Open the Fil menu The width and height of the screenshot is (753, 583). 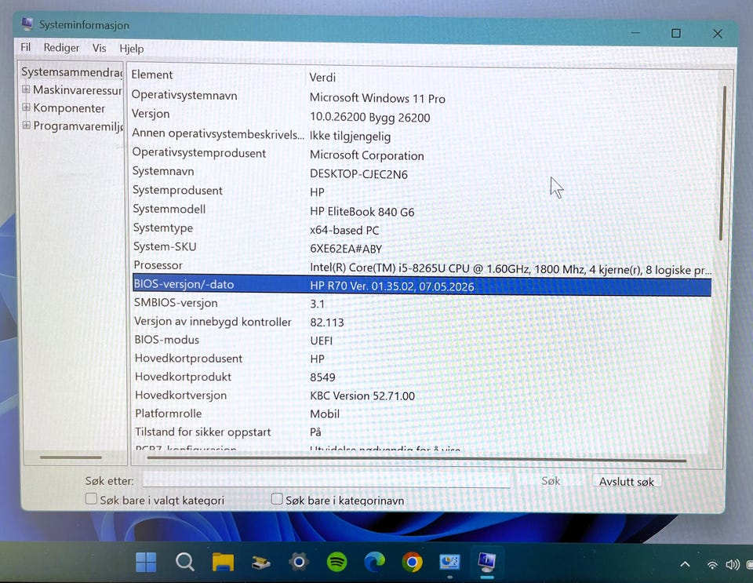(x=25, y=47)
